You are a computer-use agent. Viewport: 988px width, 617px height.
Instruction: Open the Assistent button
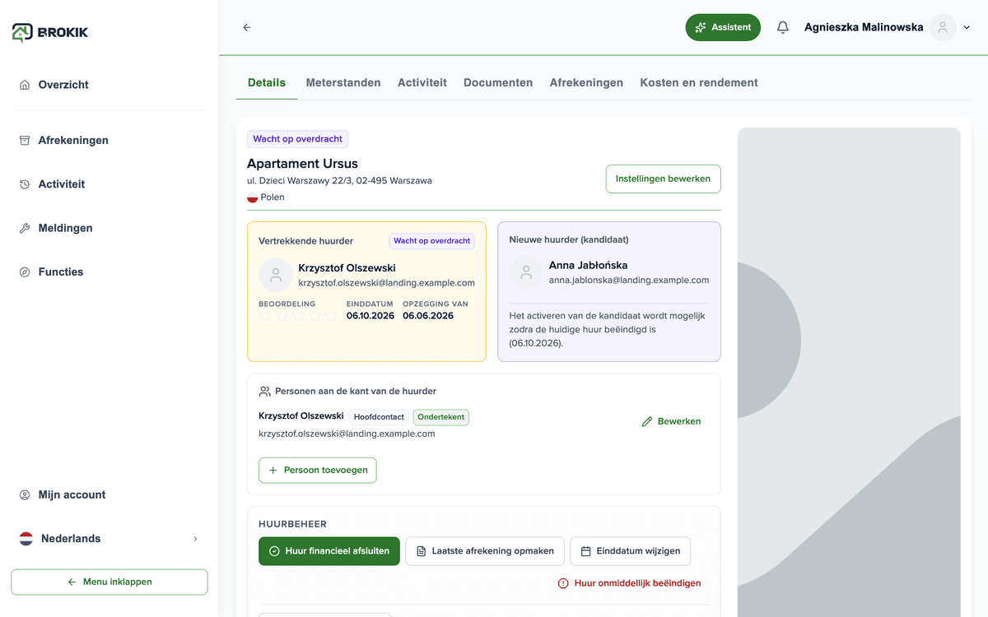723,27
